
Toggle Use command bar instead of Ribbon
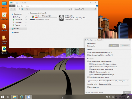point(88,62)
